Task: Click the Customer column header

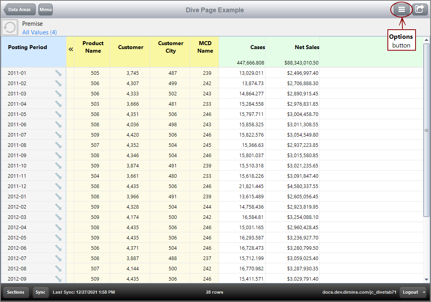Action: (x=131, y=52)
